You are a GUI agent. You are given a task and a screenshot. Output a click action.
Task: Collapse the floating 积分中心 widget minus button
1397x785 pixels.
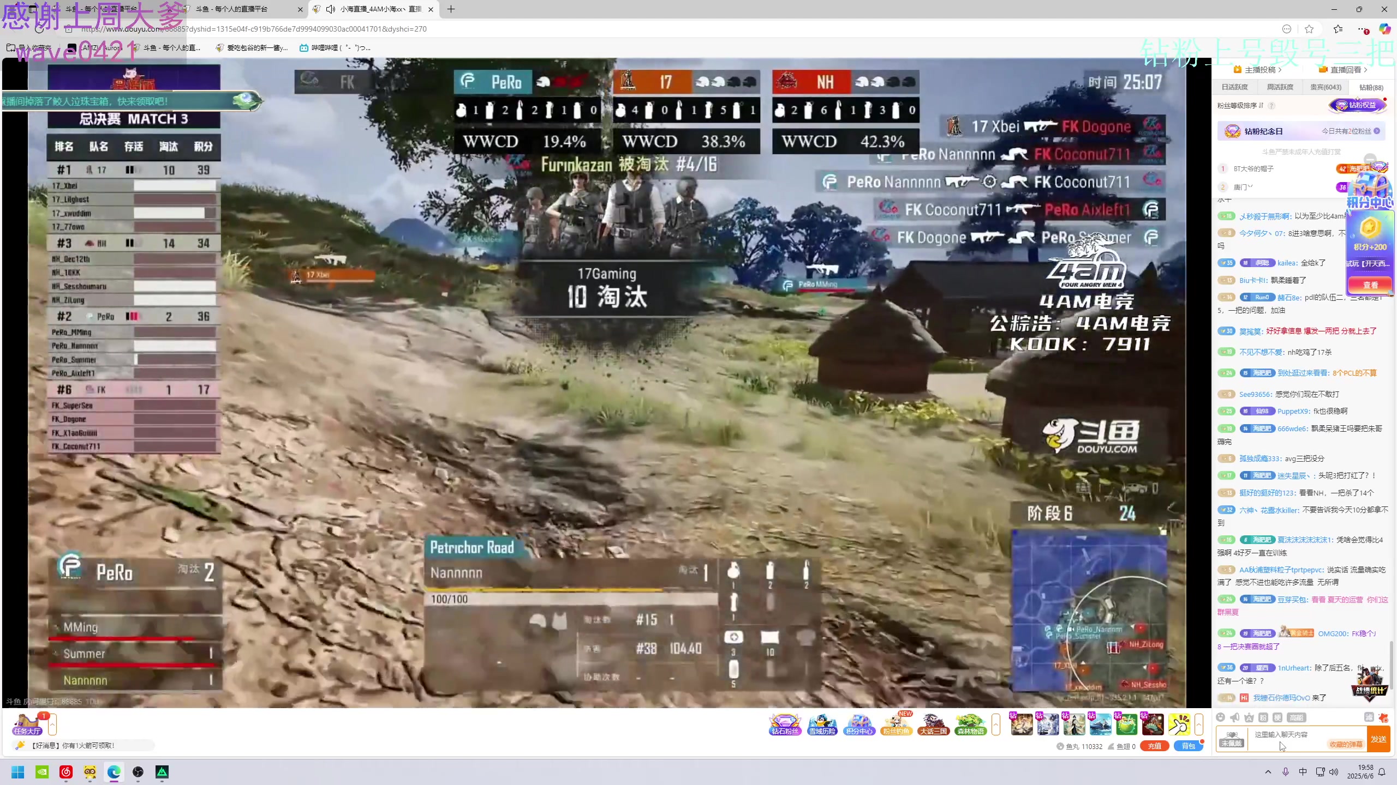(1370, 159)
